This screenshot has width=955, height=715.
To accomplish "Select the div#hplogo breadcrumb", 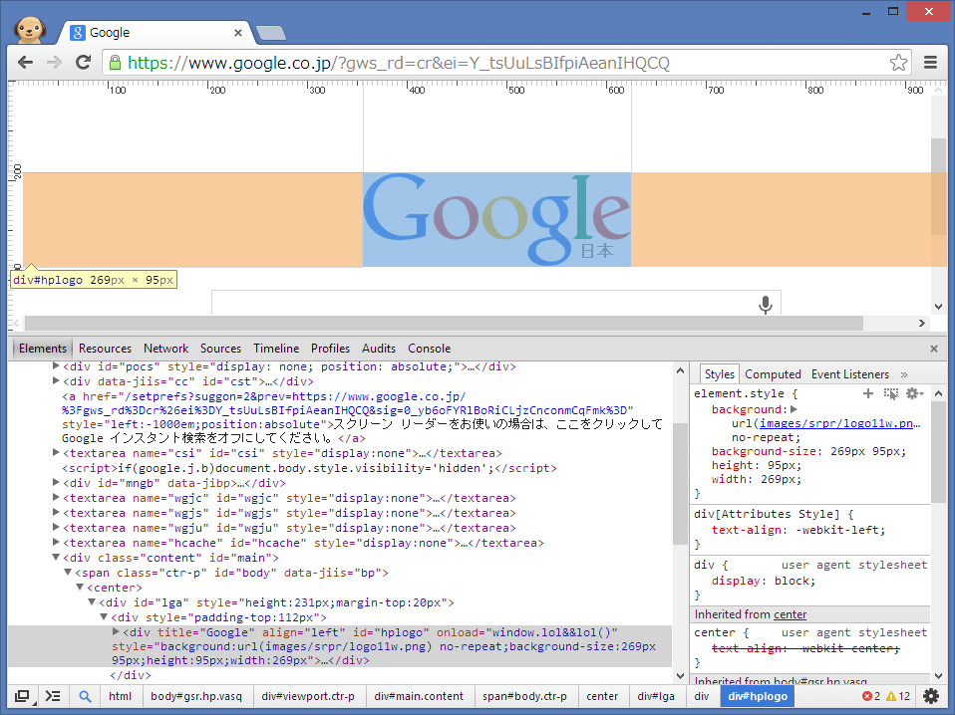I will [758, 696].
